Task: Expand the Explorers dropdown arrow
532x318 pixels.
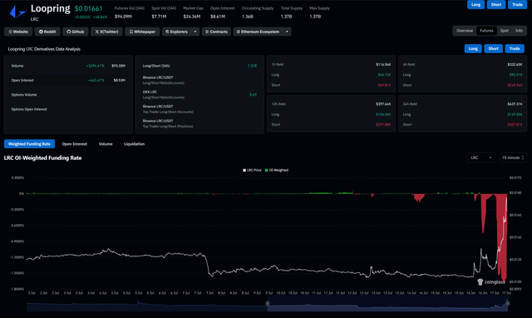Action: [x=195, y=32]
